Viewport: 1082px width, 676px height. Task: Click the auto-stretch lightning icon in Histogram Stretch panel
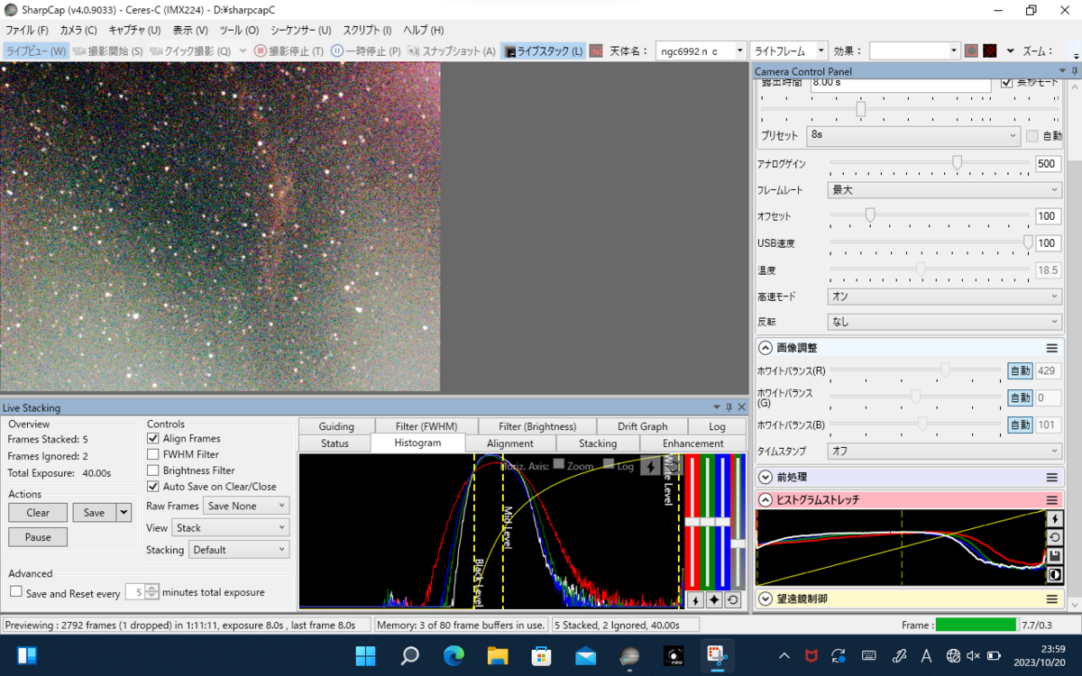point(1055,518)
